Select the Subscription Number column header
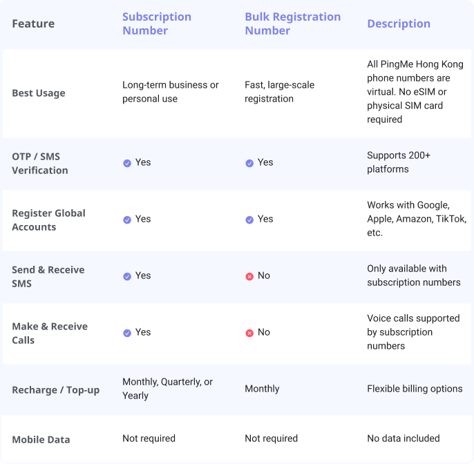Screen dimensions: 474x464 157,23
